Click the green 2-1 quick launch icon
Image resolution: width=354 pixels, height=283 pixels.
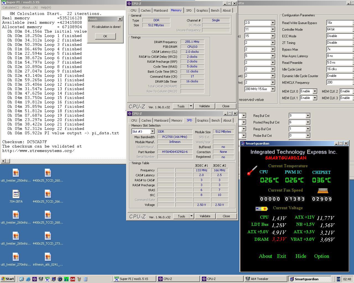(66, 279)
